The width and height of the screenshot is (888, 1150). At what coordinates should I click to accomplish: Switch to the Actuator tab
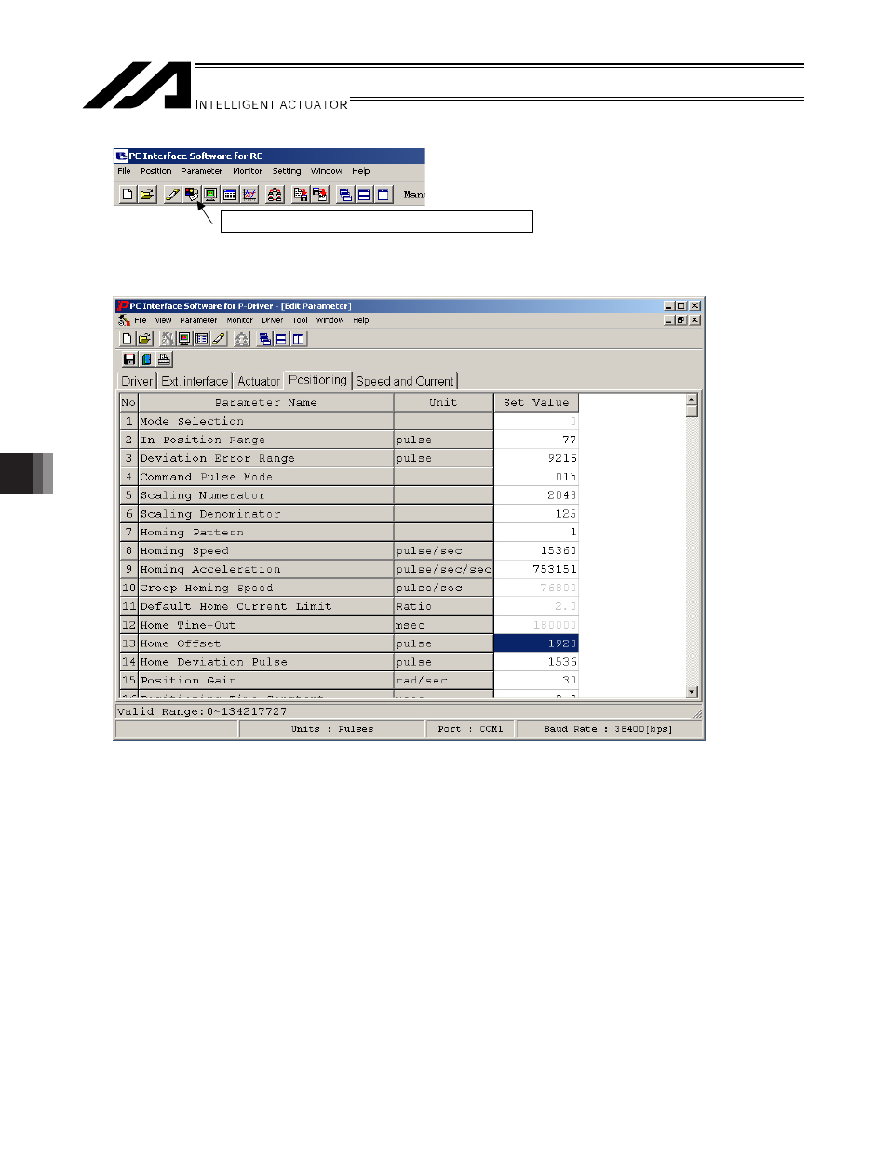pos(259,381)
